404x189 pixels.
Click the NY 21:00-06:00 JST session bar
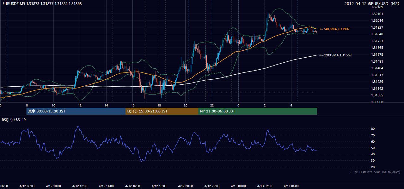(x=258, y=111)
